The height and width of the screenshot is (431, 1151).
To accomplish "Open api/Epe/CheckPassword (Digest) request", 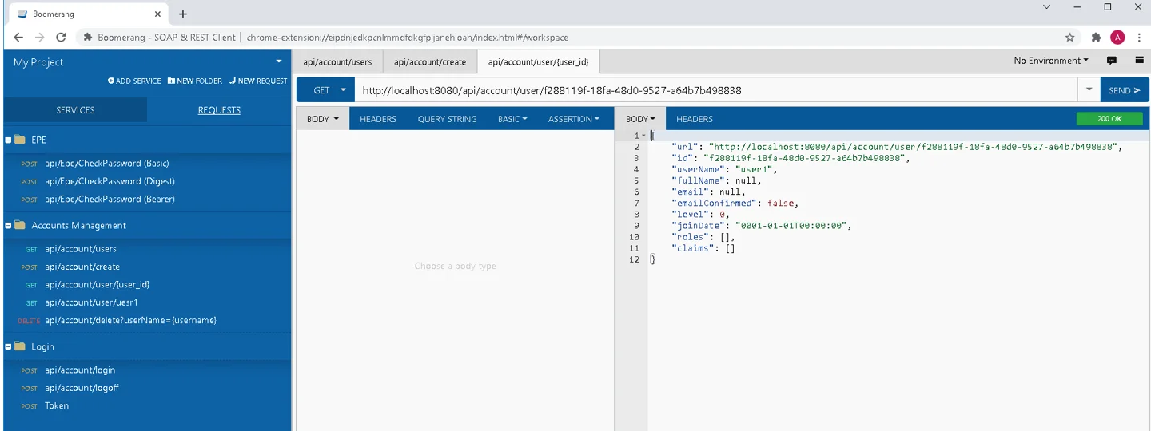I will (x=110, y=181).
